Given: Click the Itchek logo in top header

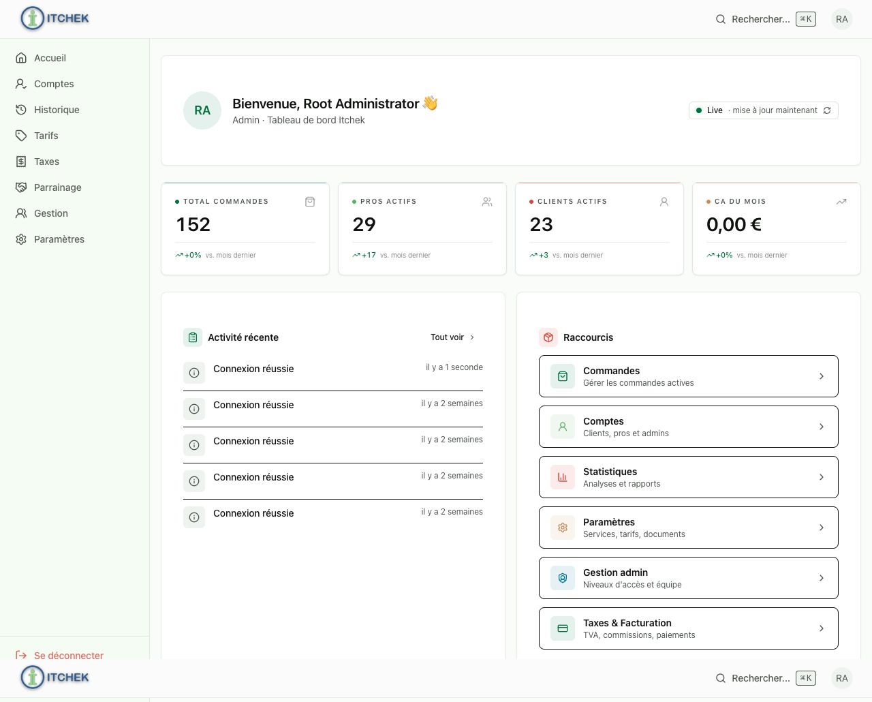Looking at the screenshot, I should coord(55,18).
